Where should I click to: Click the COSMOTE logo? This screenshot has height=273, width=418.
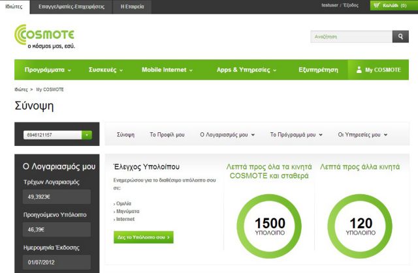(44, 36)
